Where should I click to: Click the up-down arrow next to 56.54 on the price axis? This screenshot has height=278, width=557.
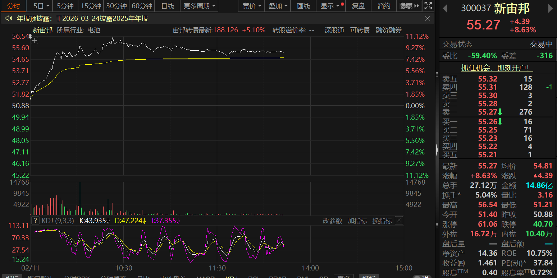30,36
